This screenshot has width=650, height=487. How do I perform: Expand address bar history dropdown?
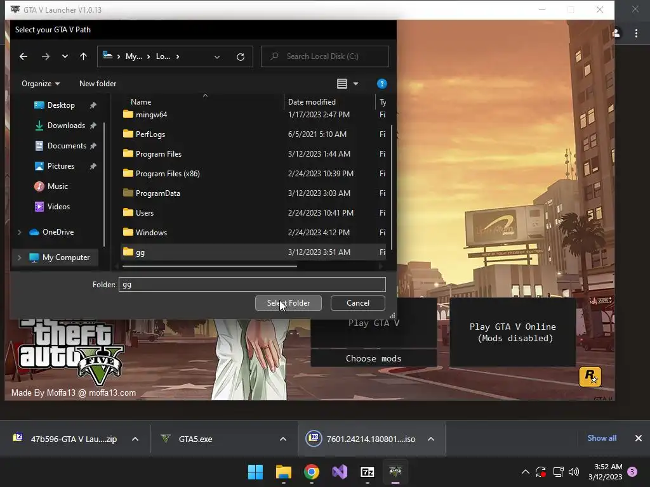click(217, 56)
